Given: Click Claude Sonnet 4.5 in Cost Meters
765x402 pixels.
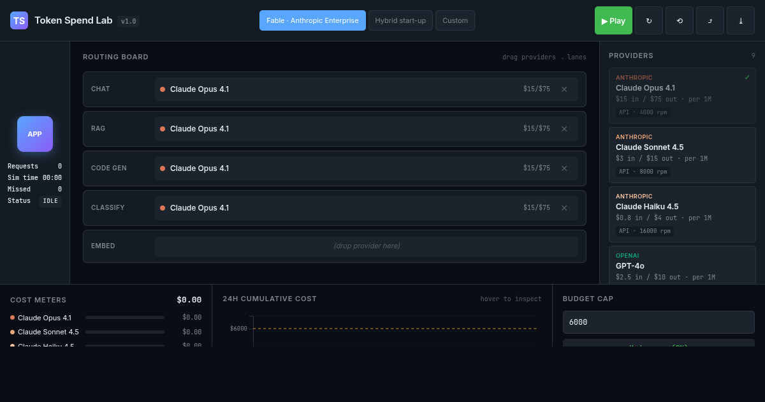Looking at the screenshot, I should 48,332.
